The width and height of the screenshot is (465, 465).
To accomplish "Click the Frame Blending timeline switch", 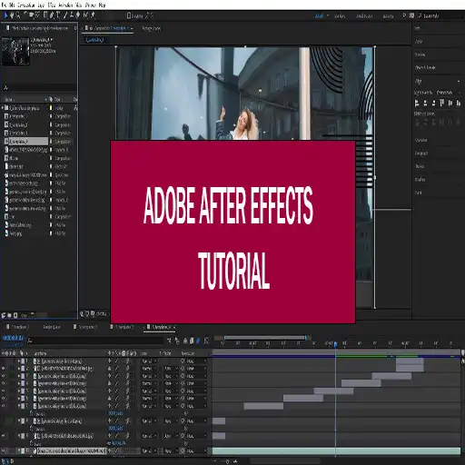I will tap(192, 341).
